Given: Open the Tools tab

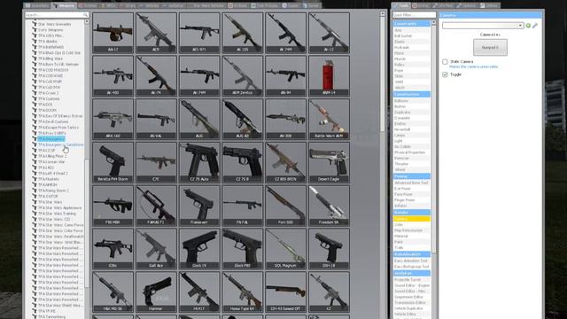Looking at the screenshot, I should point(401,6).
